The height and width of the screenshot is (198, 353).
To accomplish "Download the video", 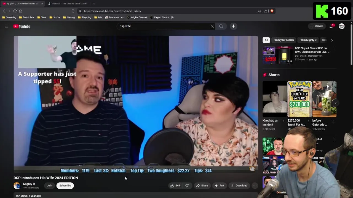I will coord(239,186).
